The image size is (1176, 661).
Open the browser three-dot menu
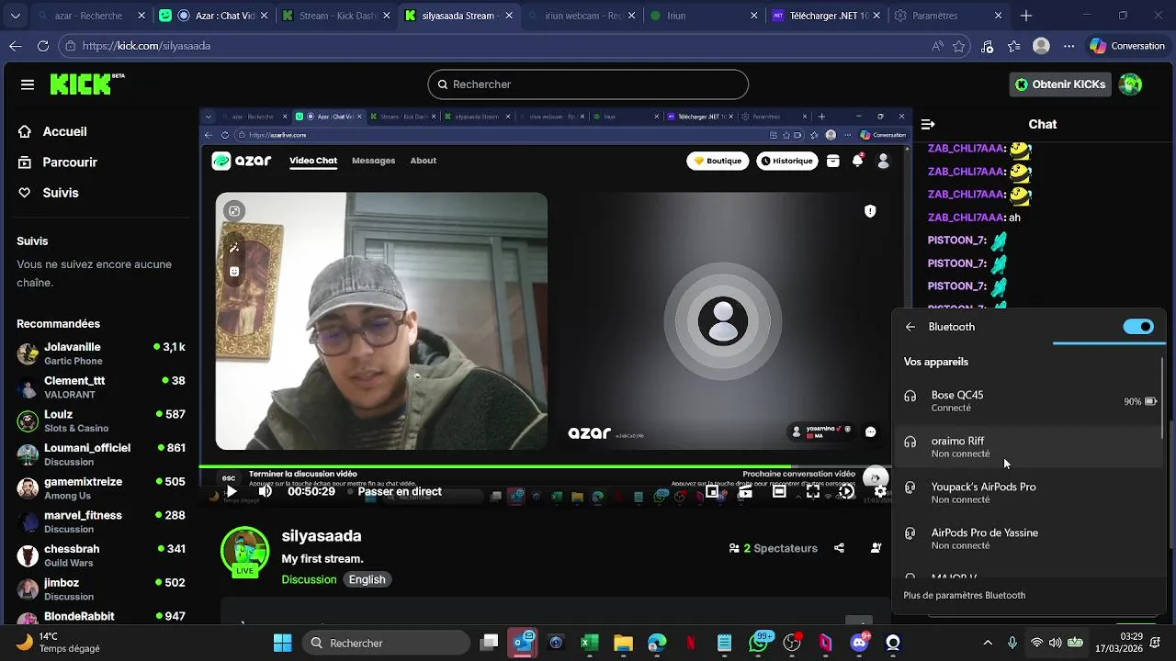point(1069,46)
